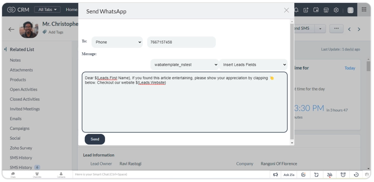Open the wabatemplate_nstest template dropdown

184,65
